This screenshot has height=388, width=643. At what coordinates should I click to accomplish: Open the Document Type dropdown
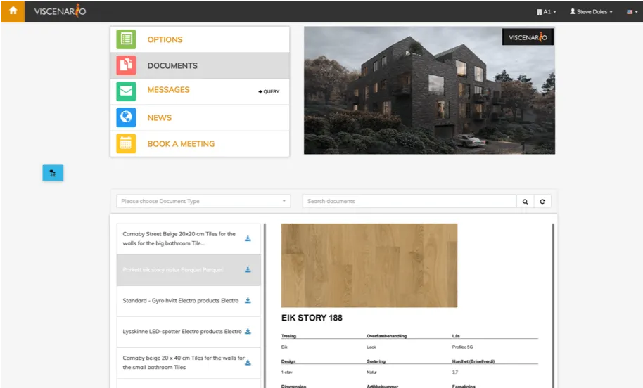point(203,201)
